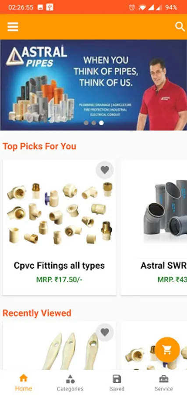
Task: Tap the Cpvc Fittings all types title
Action: 59,266
